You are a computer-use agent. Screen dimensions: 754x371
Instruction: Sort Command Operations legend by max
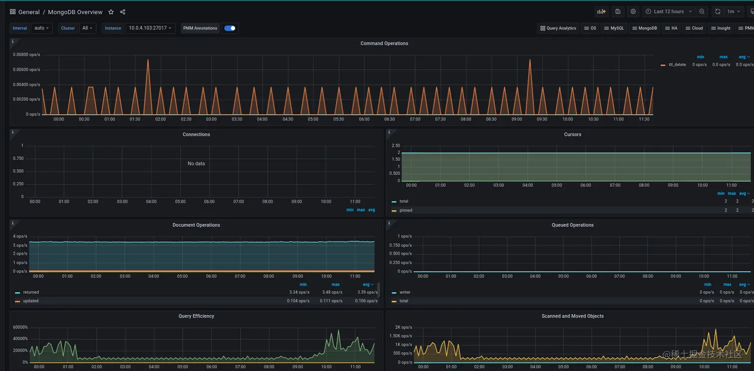(x=724, y=57)
